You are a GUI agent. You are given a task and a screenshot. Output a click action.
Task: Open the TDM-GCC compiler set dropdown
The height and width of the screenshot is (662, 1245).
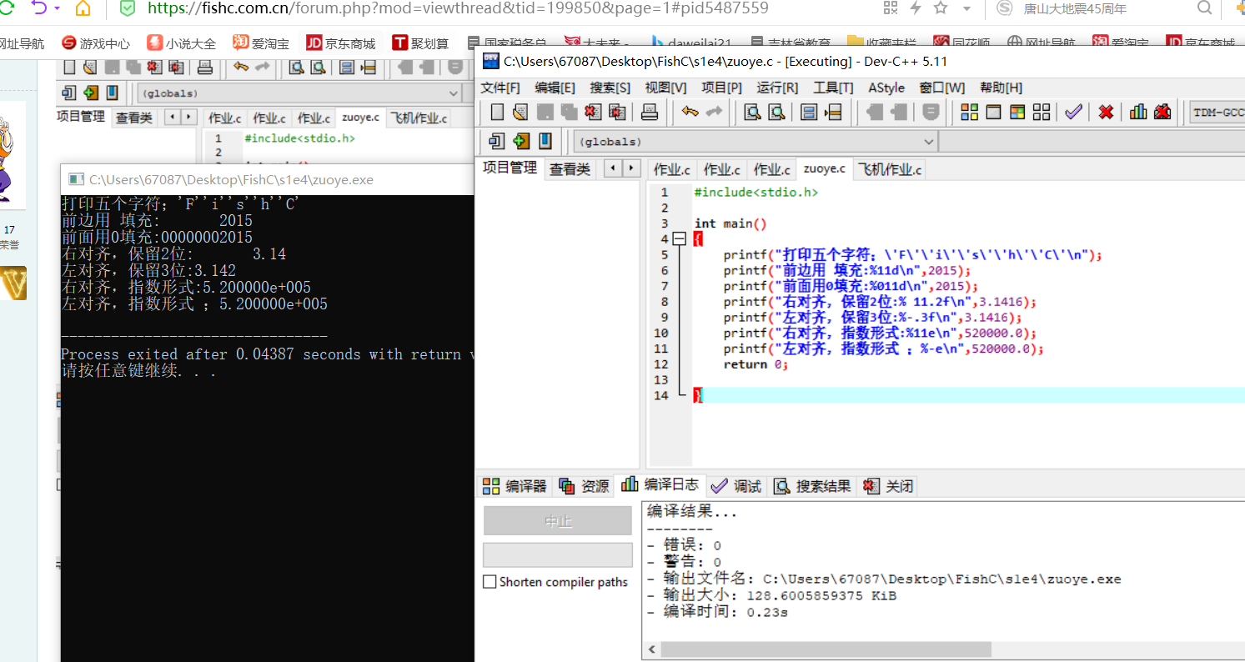pos(1216,112)
